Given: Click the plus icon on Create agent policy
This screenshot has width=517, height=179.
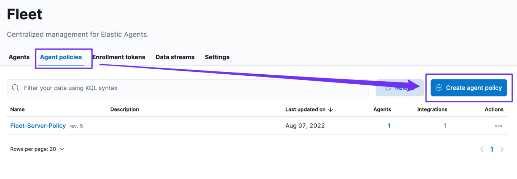Looking at the screenshot, I should 439,88.
